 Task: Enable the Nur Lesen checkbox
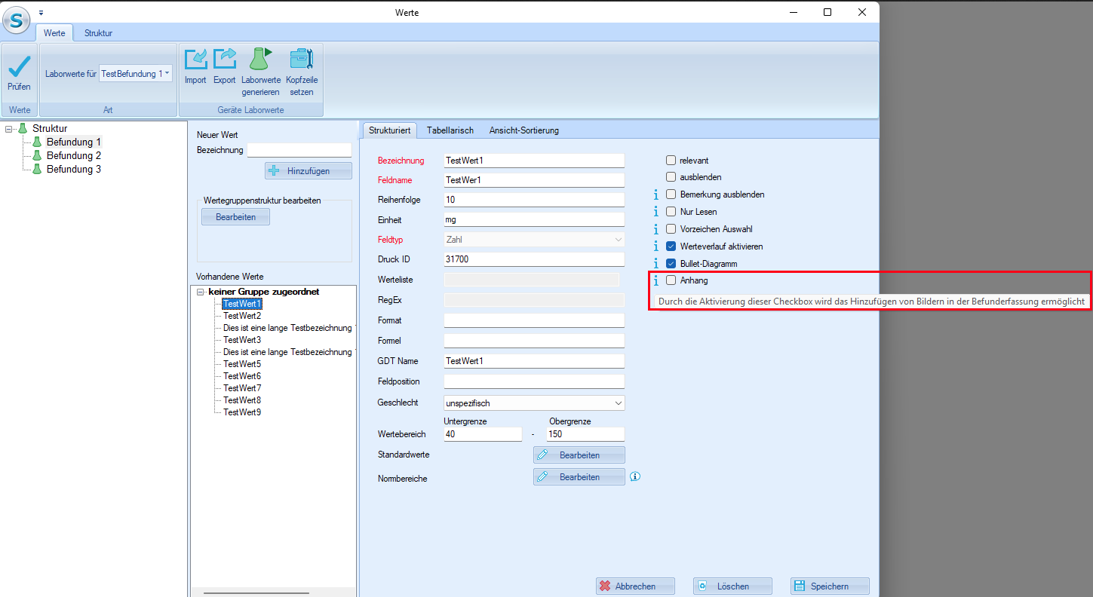[671, 212]
